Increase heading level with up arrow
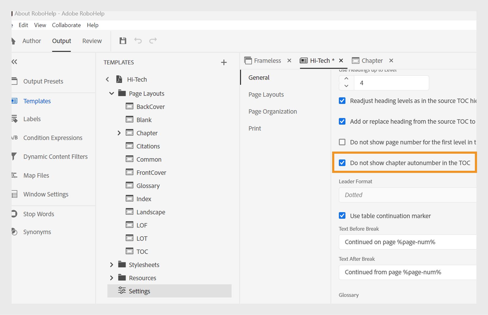 [x=346, y=79]
